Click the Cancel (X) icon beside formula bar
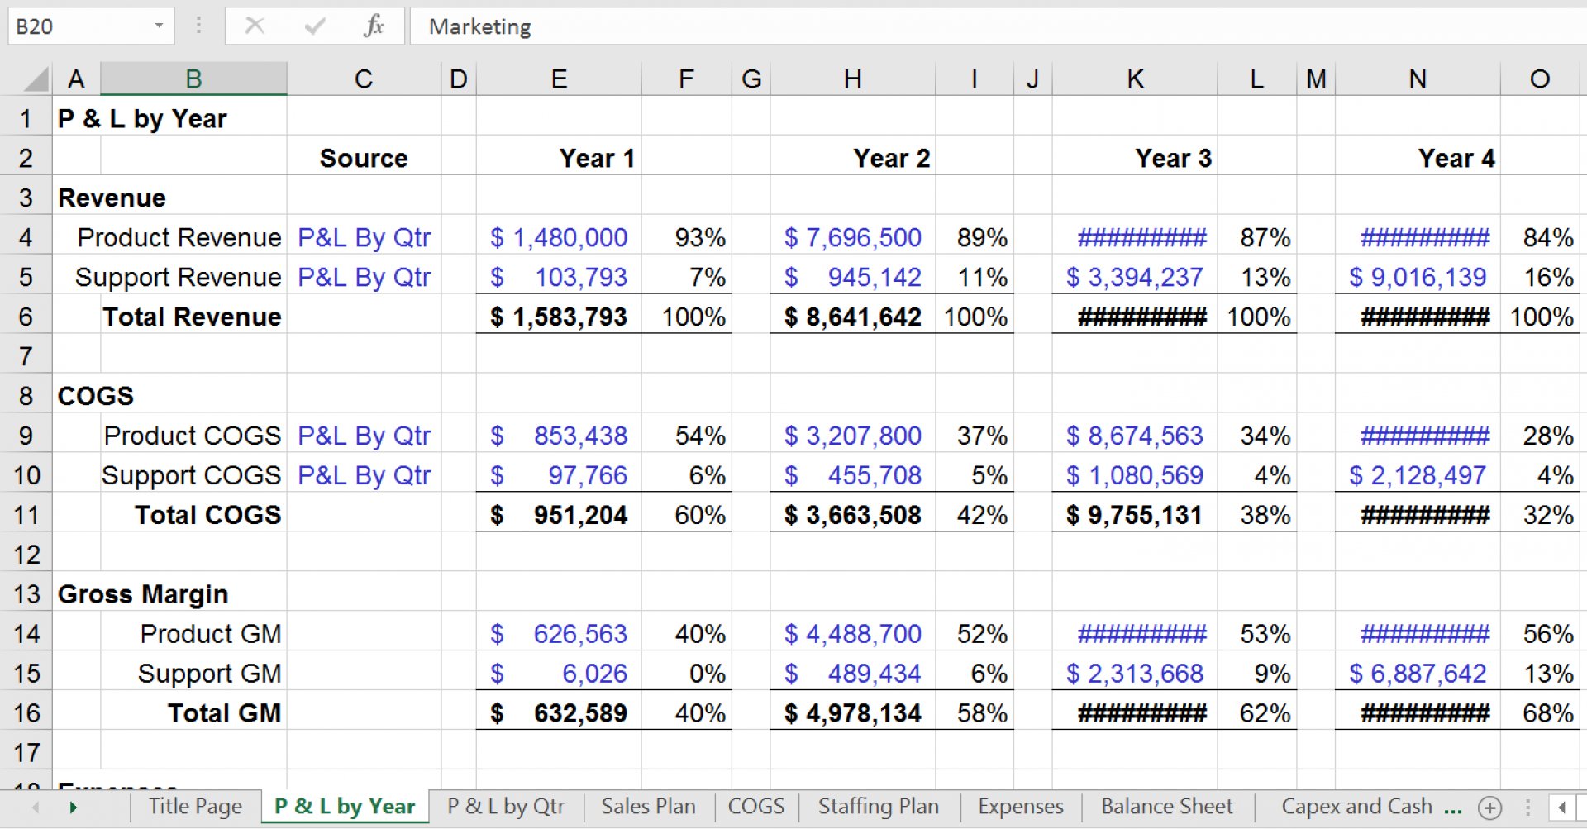Image resolution: width=1587 pixels, height=829 pixels. 255,26
